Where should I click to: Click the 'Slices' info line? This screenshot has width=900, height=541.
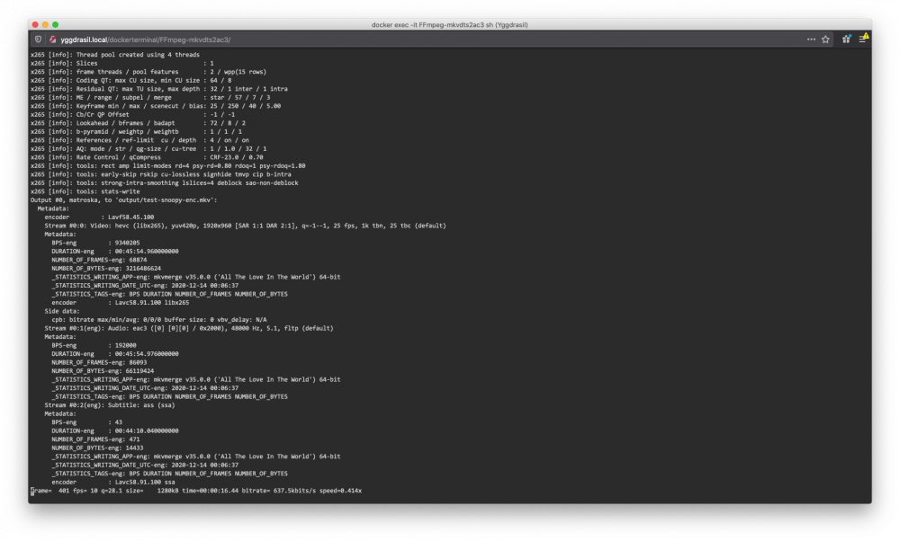(x=121, y=64)
